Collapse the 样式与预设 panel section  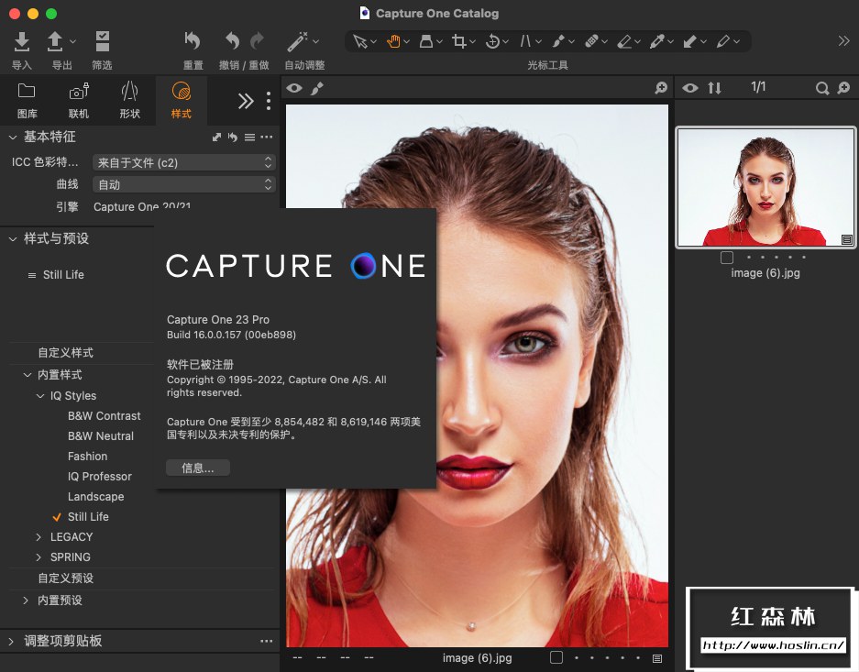click(13, 239)
